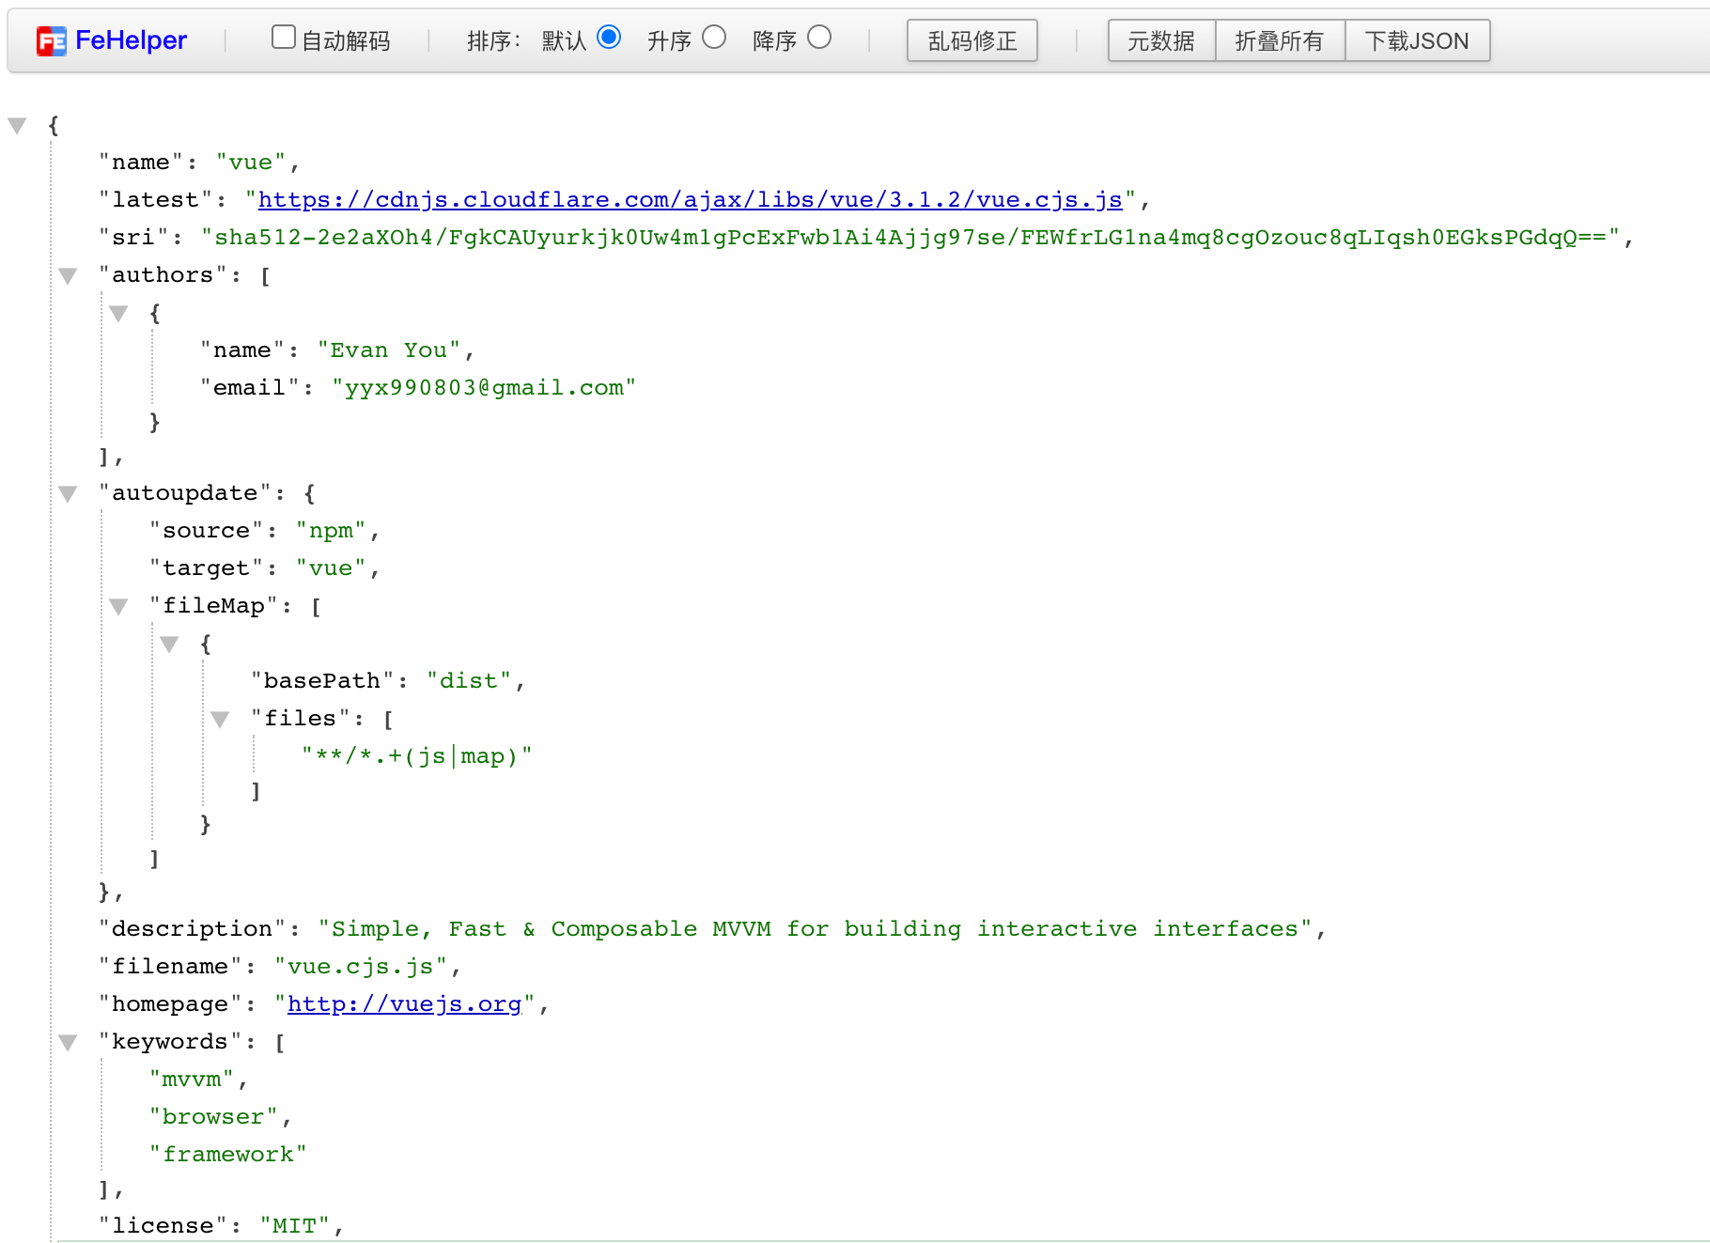1710x1243 pixels.
Task: Click the "target" key
Action: pos(207,568)
